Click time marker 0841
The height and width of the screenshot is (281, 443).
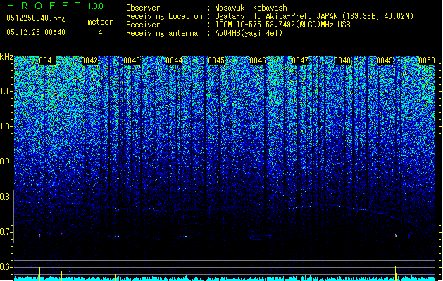coord(47,60)
